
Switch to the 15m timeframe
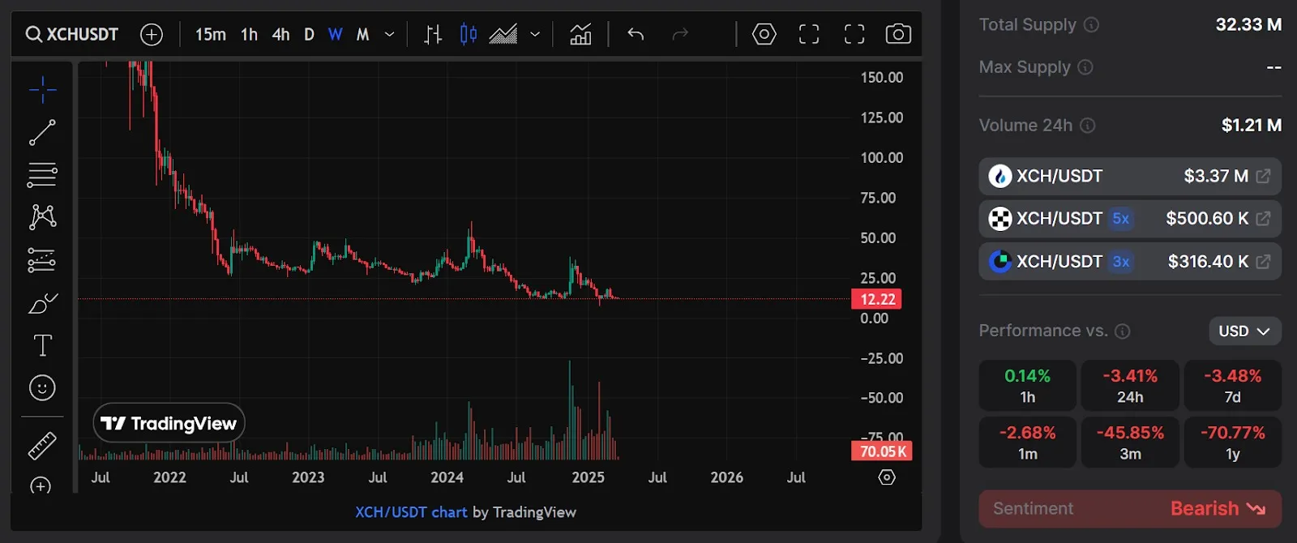pyautogui.click(x=210, y=34)
